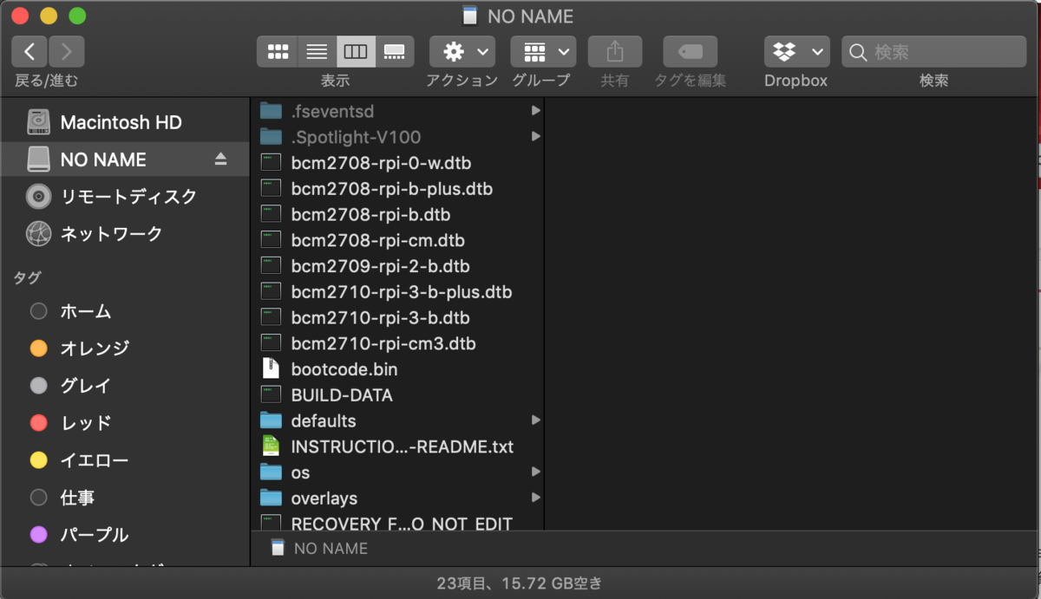
Task: Click icon of bcm2710-rpi-3-b.dtb
Action: [x=272, y=317]
